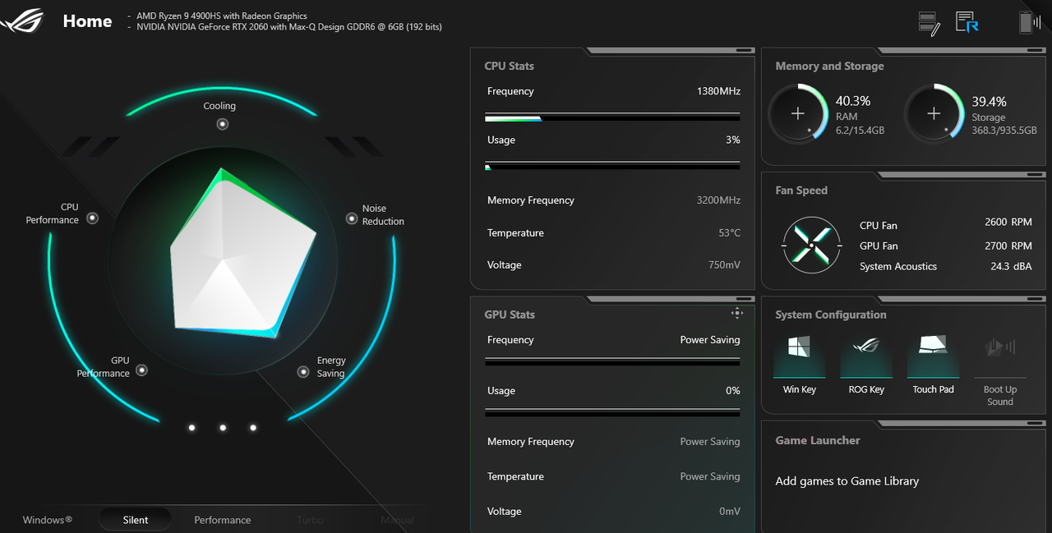Click the RAM usage circular gauge

click(x=797, y=113)
